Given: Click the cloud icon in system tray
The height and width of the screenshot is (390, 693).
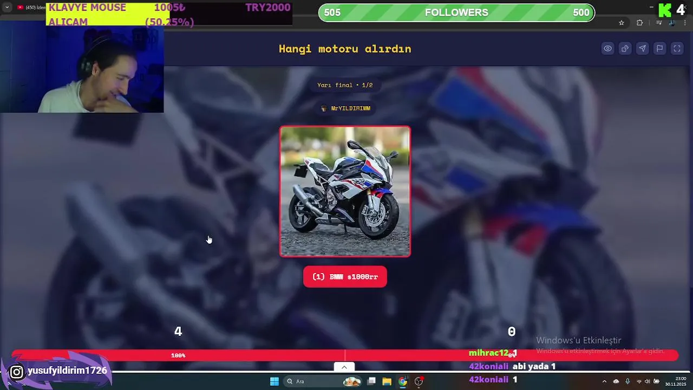Looking at the screenshot, I should (x=616, y=381).
